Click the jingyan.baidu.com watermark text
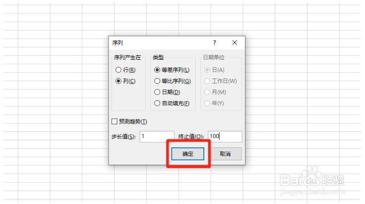Viewport: 365px width, 204px height. (x=312, y=192)
